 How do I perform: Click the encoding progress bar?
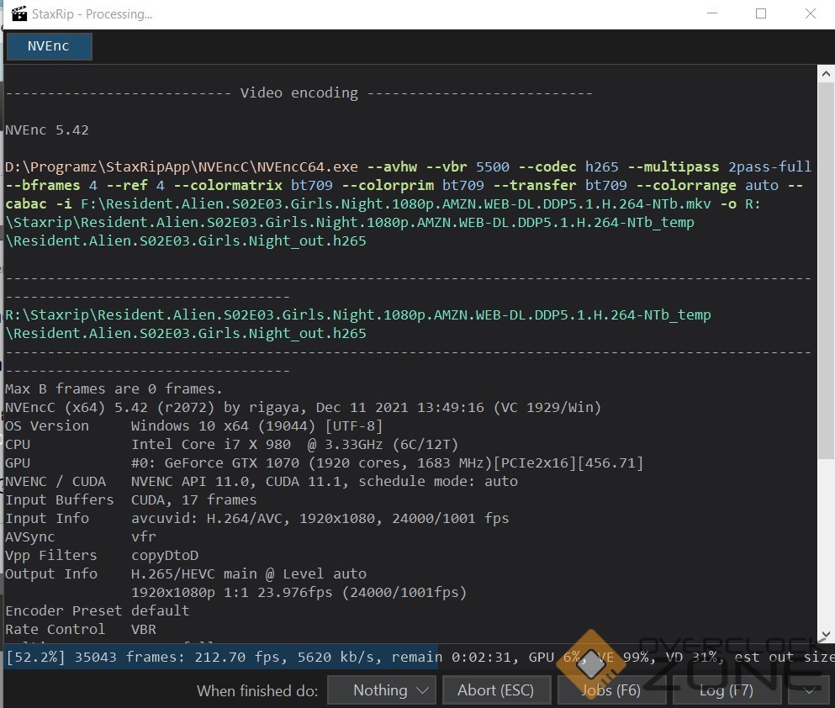(x=419, y=657)
